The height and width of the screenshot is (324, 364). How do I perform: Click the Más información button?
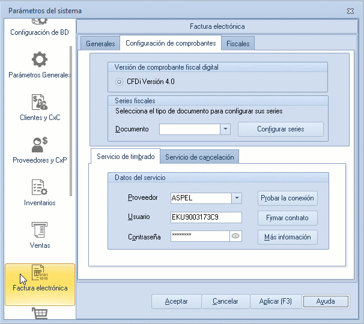coord(287,237)
